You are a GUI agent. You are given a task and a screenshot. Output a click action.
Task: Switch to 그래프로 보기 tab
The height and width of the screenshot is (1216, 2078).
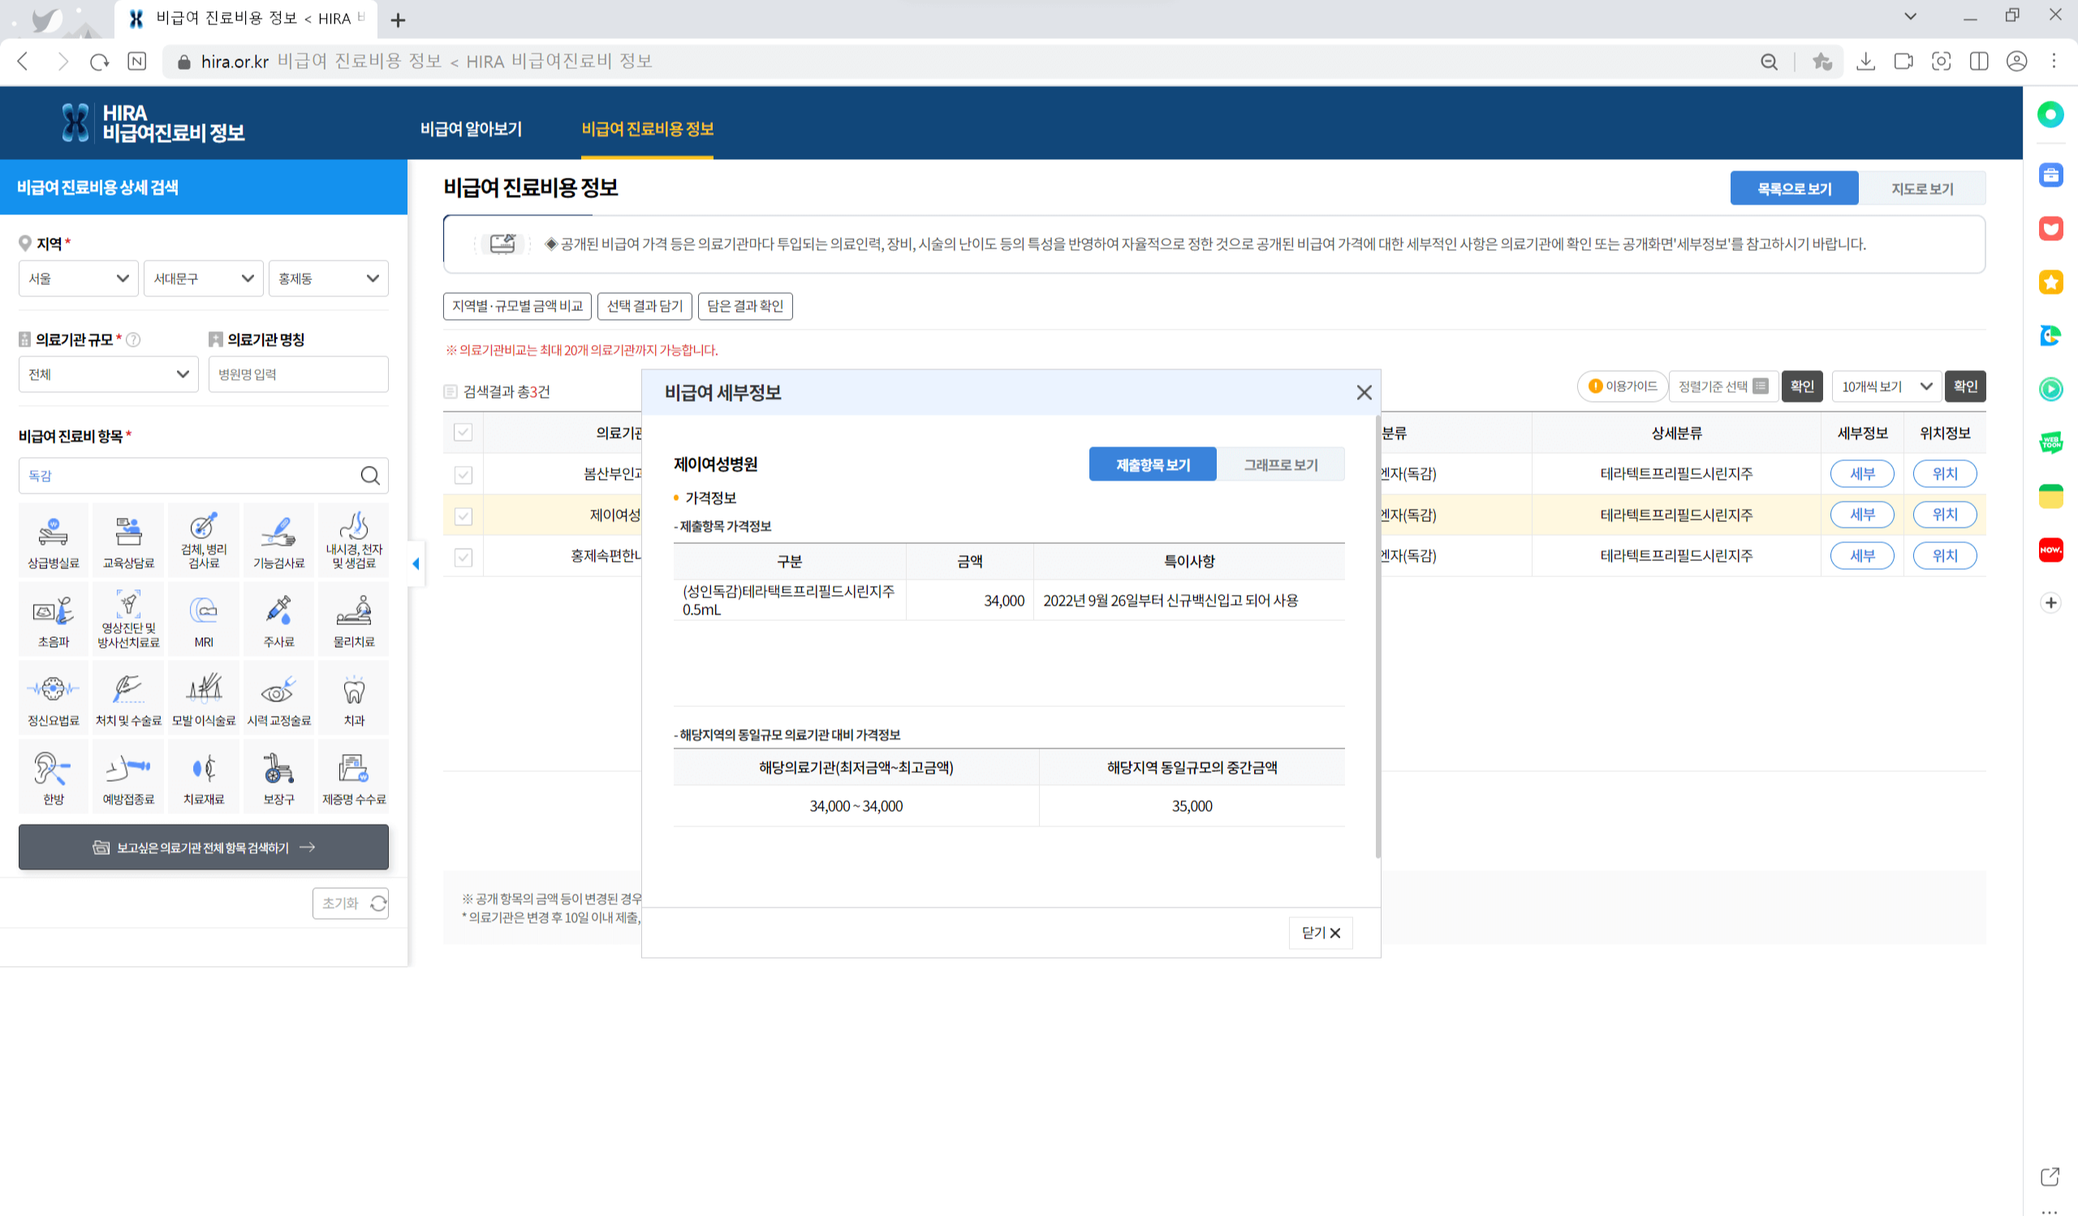click(1281, 465)
